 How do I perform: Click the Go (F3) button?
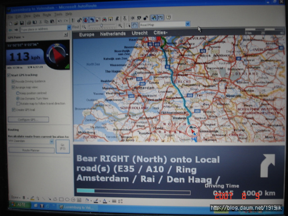click(x=63, y=146)
